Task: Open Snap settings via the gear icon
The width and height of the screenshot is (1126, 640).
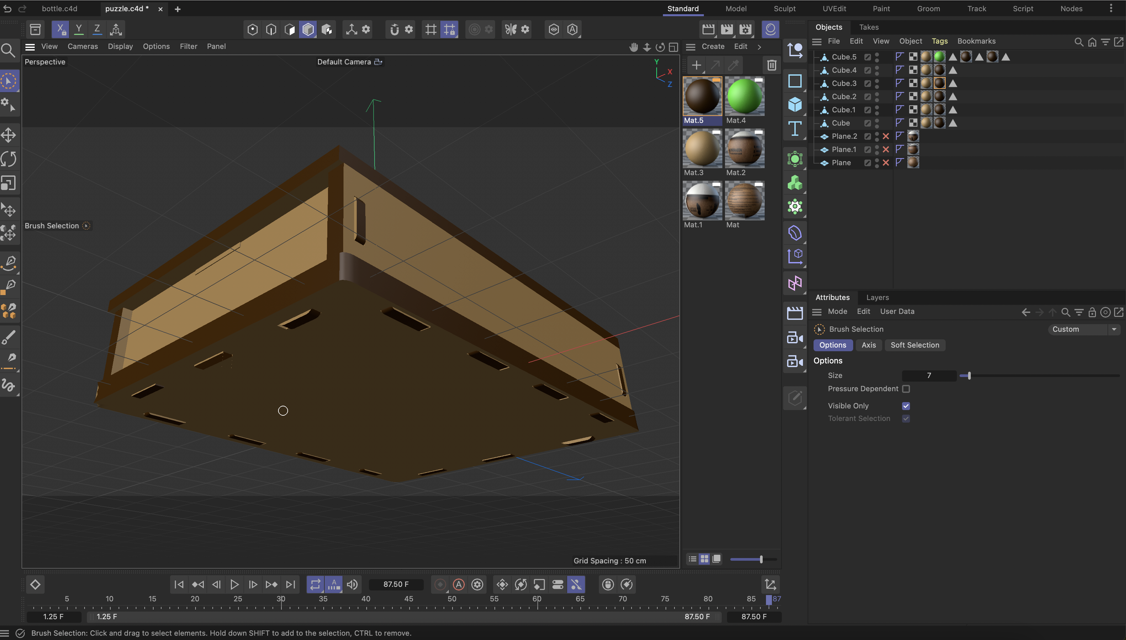Action: (409, 29)
